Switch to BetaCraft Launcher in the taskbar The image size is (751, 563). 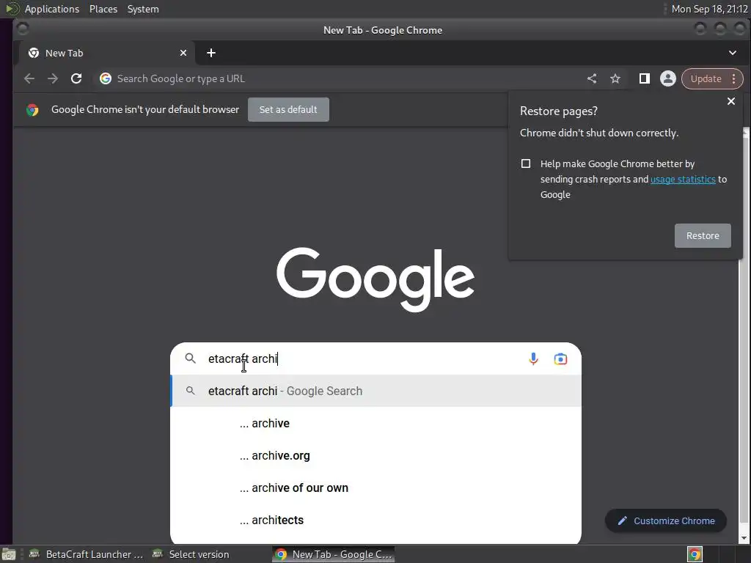[x=85, y=554]
